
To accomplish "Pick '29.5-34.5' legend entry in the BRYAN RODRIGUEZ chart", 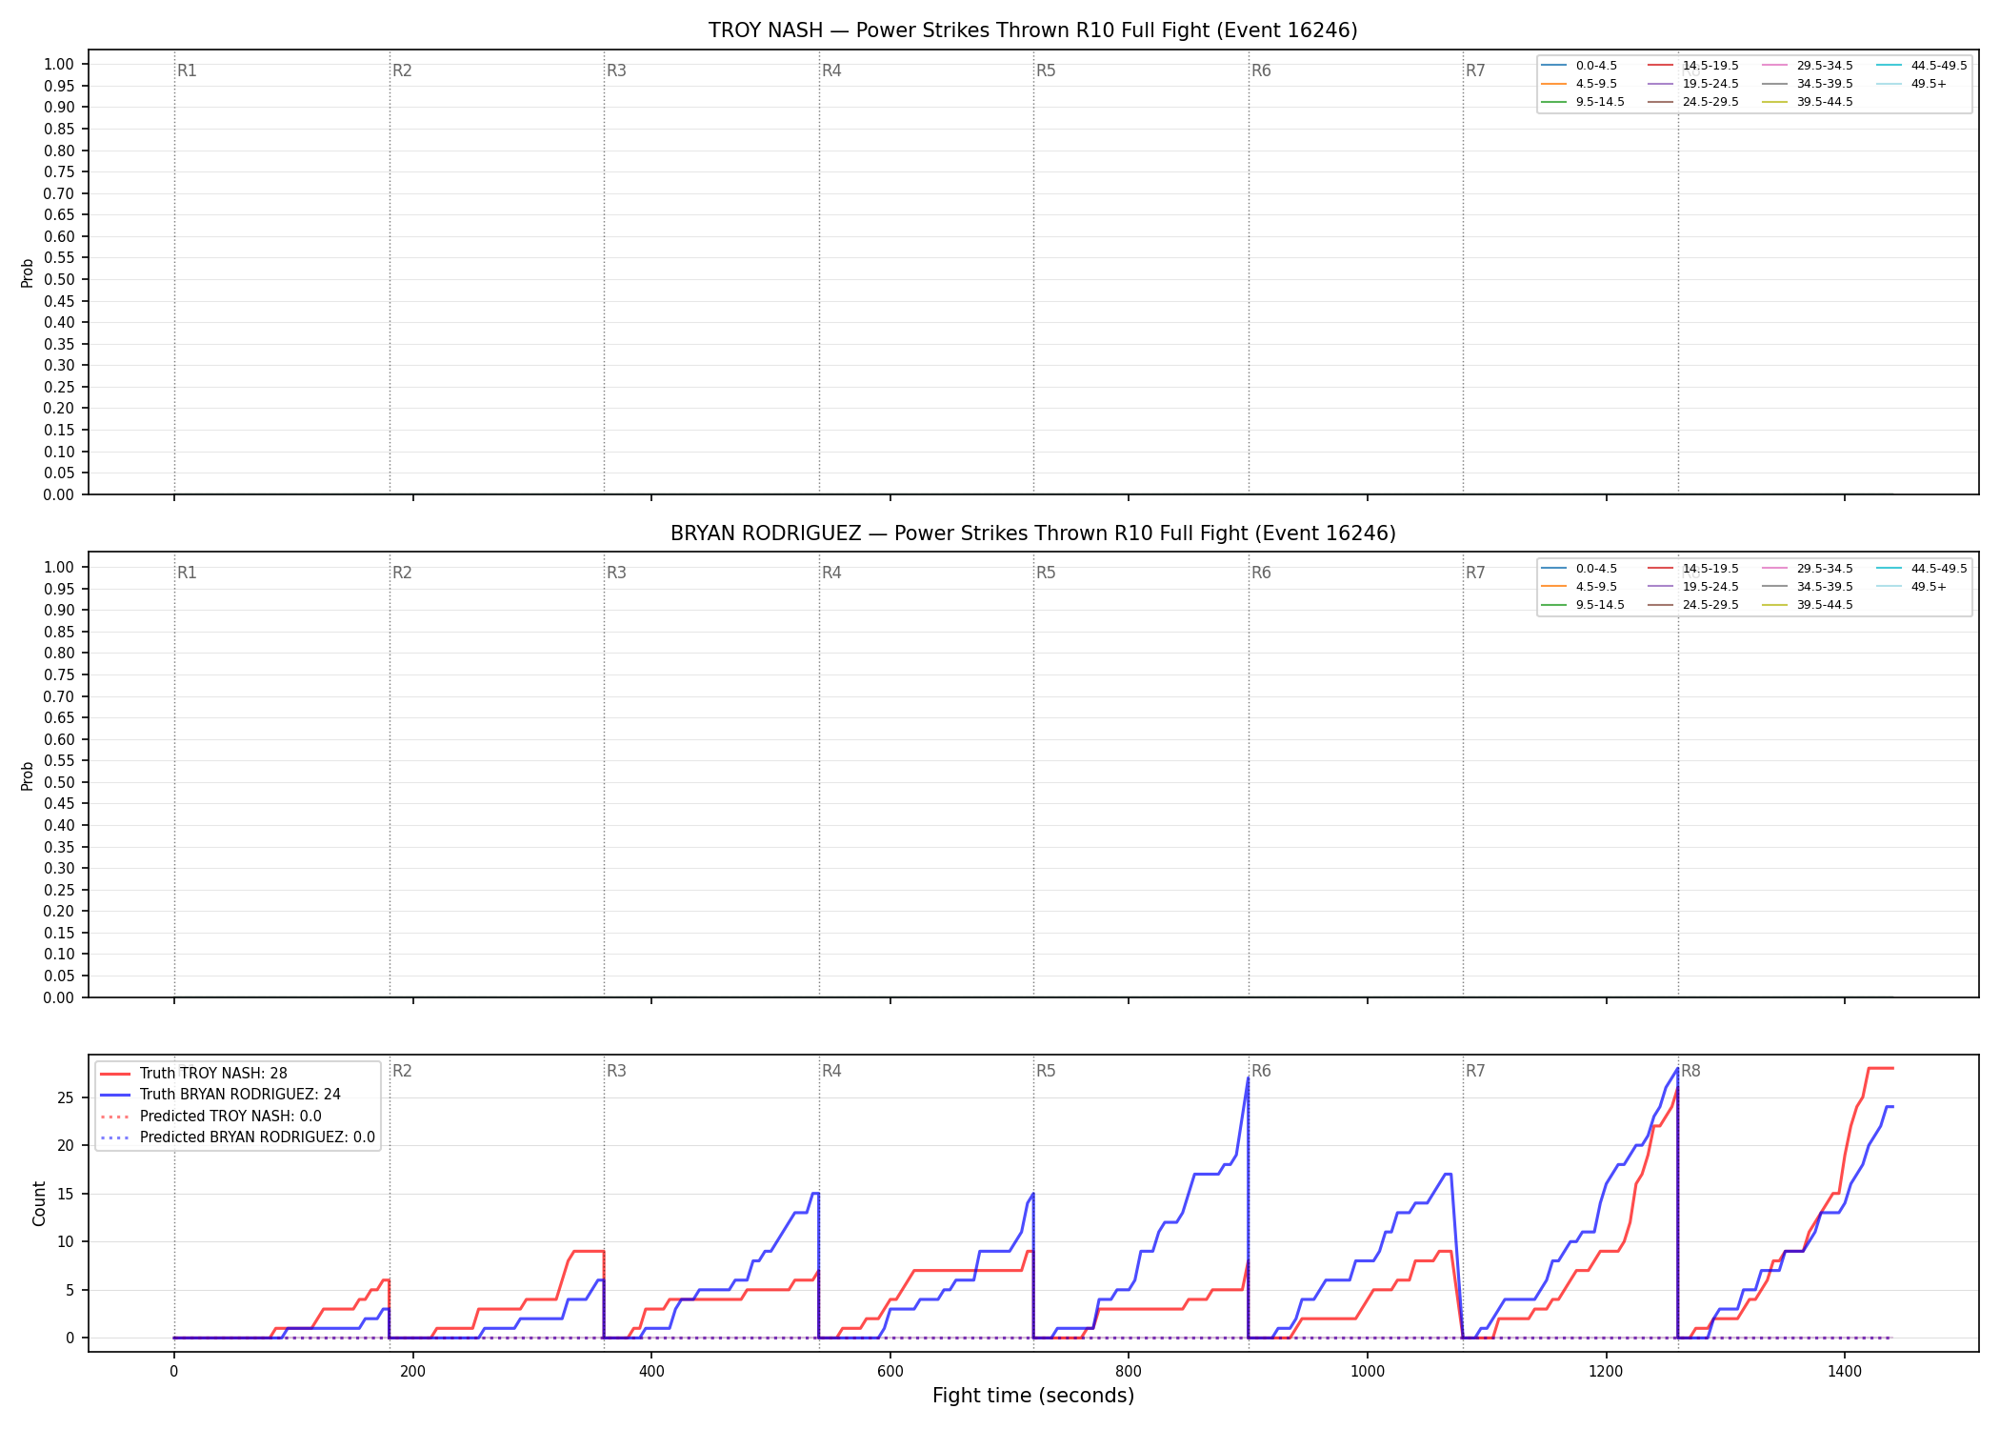I will tap(1809, 569).
